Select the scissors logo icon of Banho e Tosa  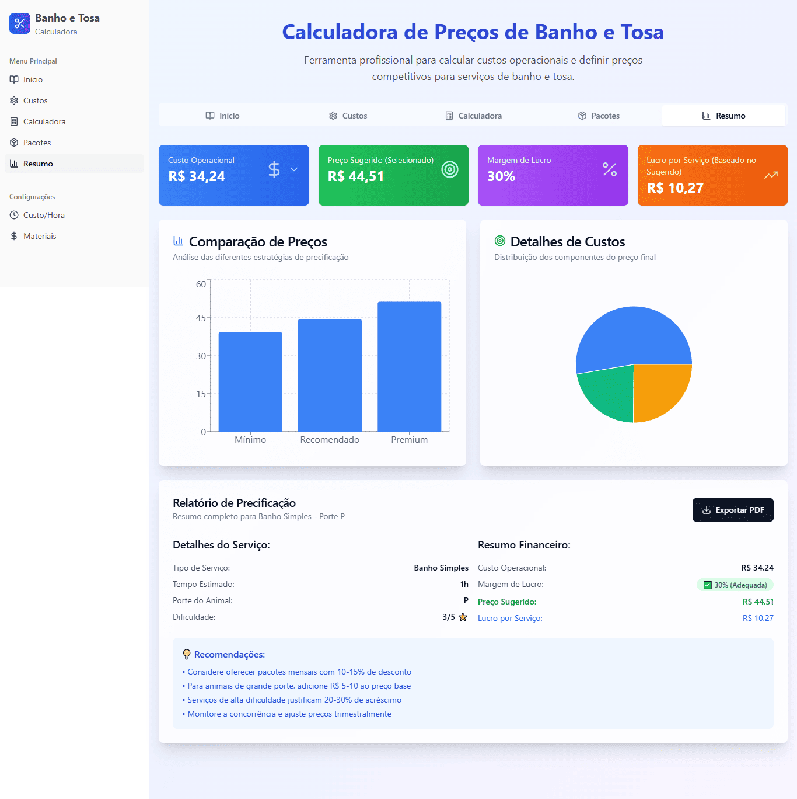click(x=20, y=23)
